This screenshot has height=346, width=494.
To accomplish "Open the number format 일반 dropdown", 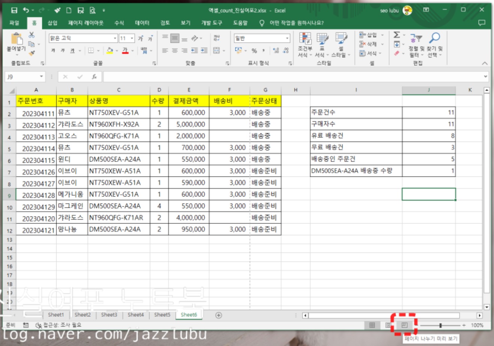I will (x=288, y=38).
